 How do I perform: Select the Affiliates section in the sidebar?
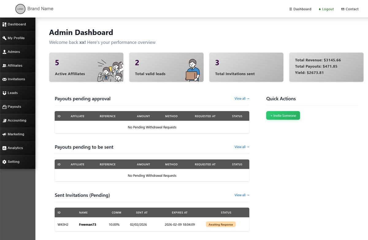[4, 65]
